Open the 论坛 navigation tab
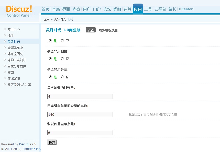Image resolution: width=220 pixels, height=152 pixels. click(x=107, y=9)
